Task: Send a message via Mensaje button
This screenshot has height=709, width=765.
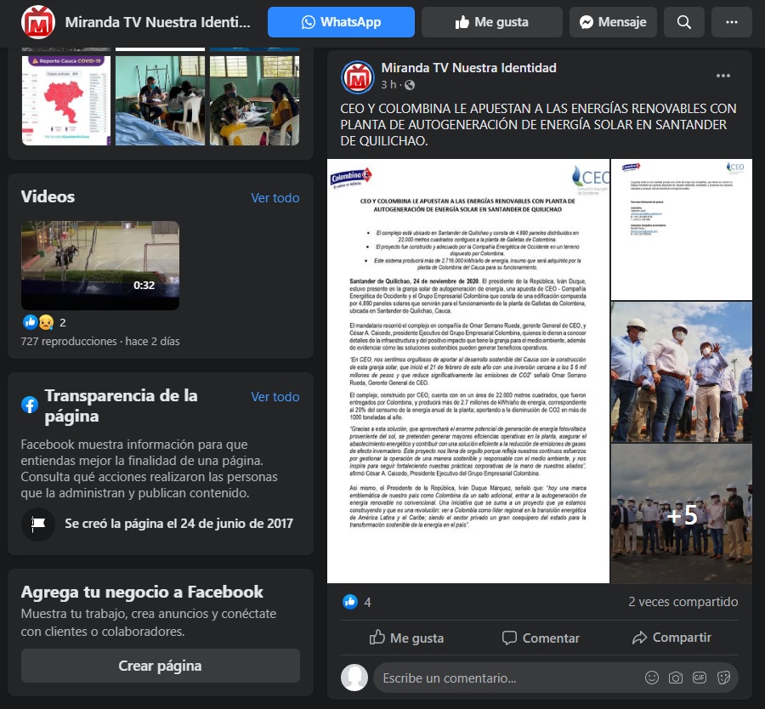Action: pos(613,22)
